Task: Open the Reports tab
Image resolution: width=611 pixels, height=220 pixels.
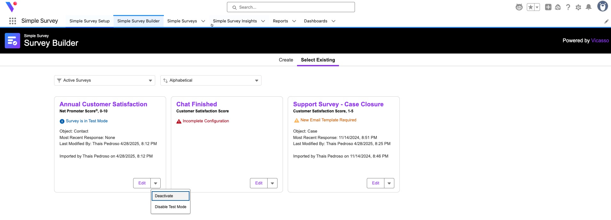Action: pyautogui.click(x=280, y=21)
